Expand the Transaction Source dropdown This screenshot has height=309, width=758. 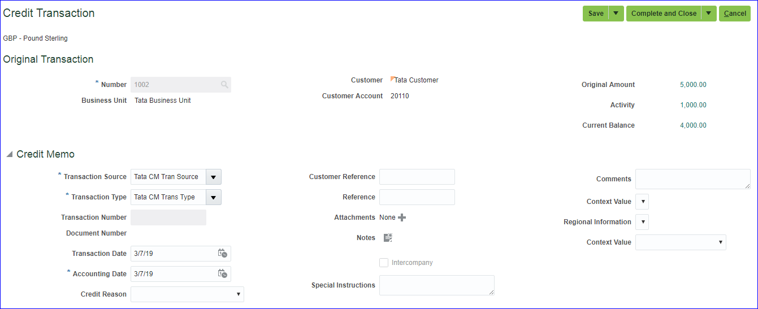[213, 177]
